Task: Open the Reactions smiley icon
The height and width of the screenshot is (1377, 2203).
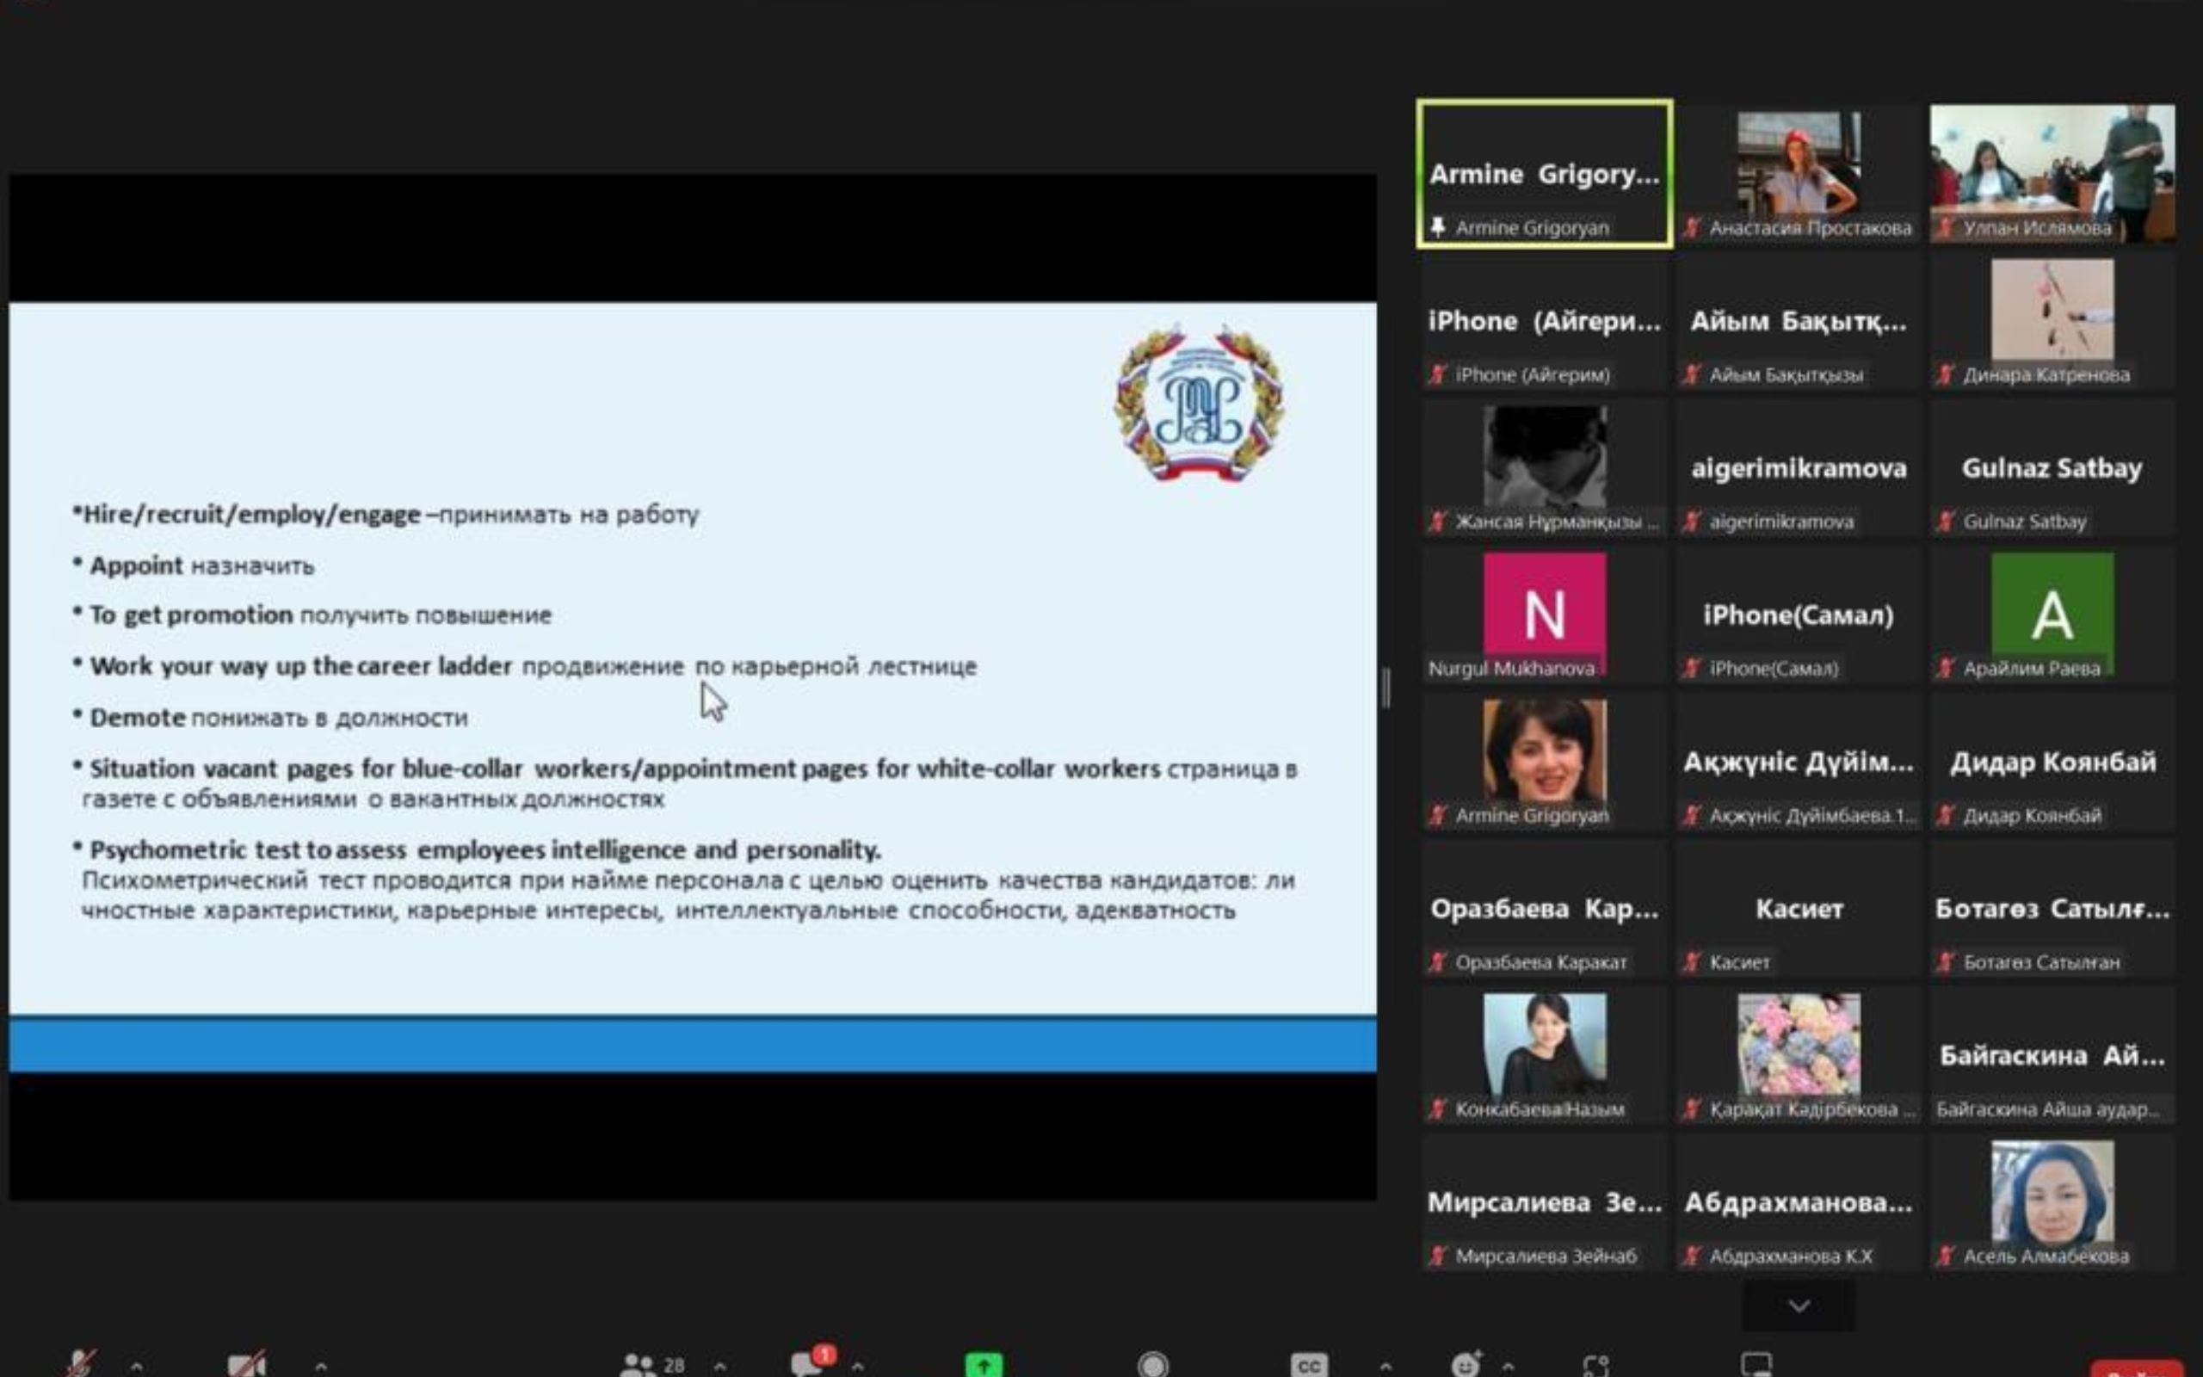Action: click(x=1466, y=1364)
